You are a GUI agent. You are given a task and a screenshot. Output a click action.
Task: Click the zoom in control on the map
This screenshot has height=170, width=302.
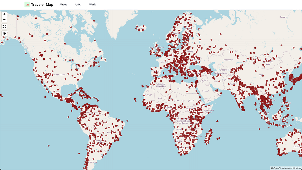coord(4,14)
